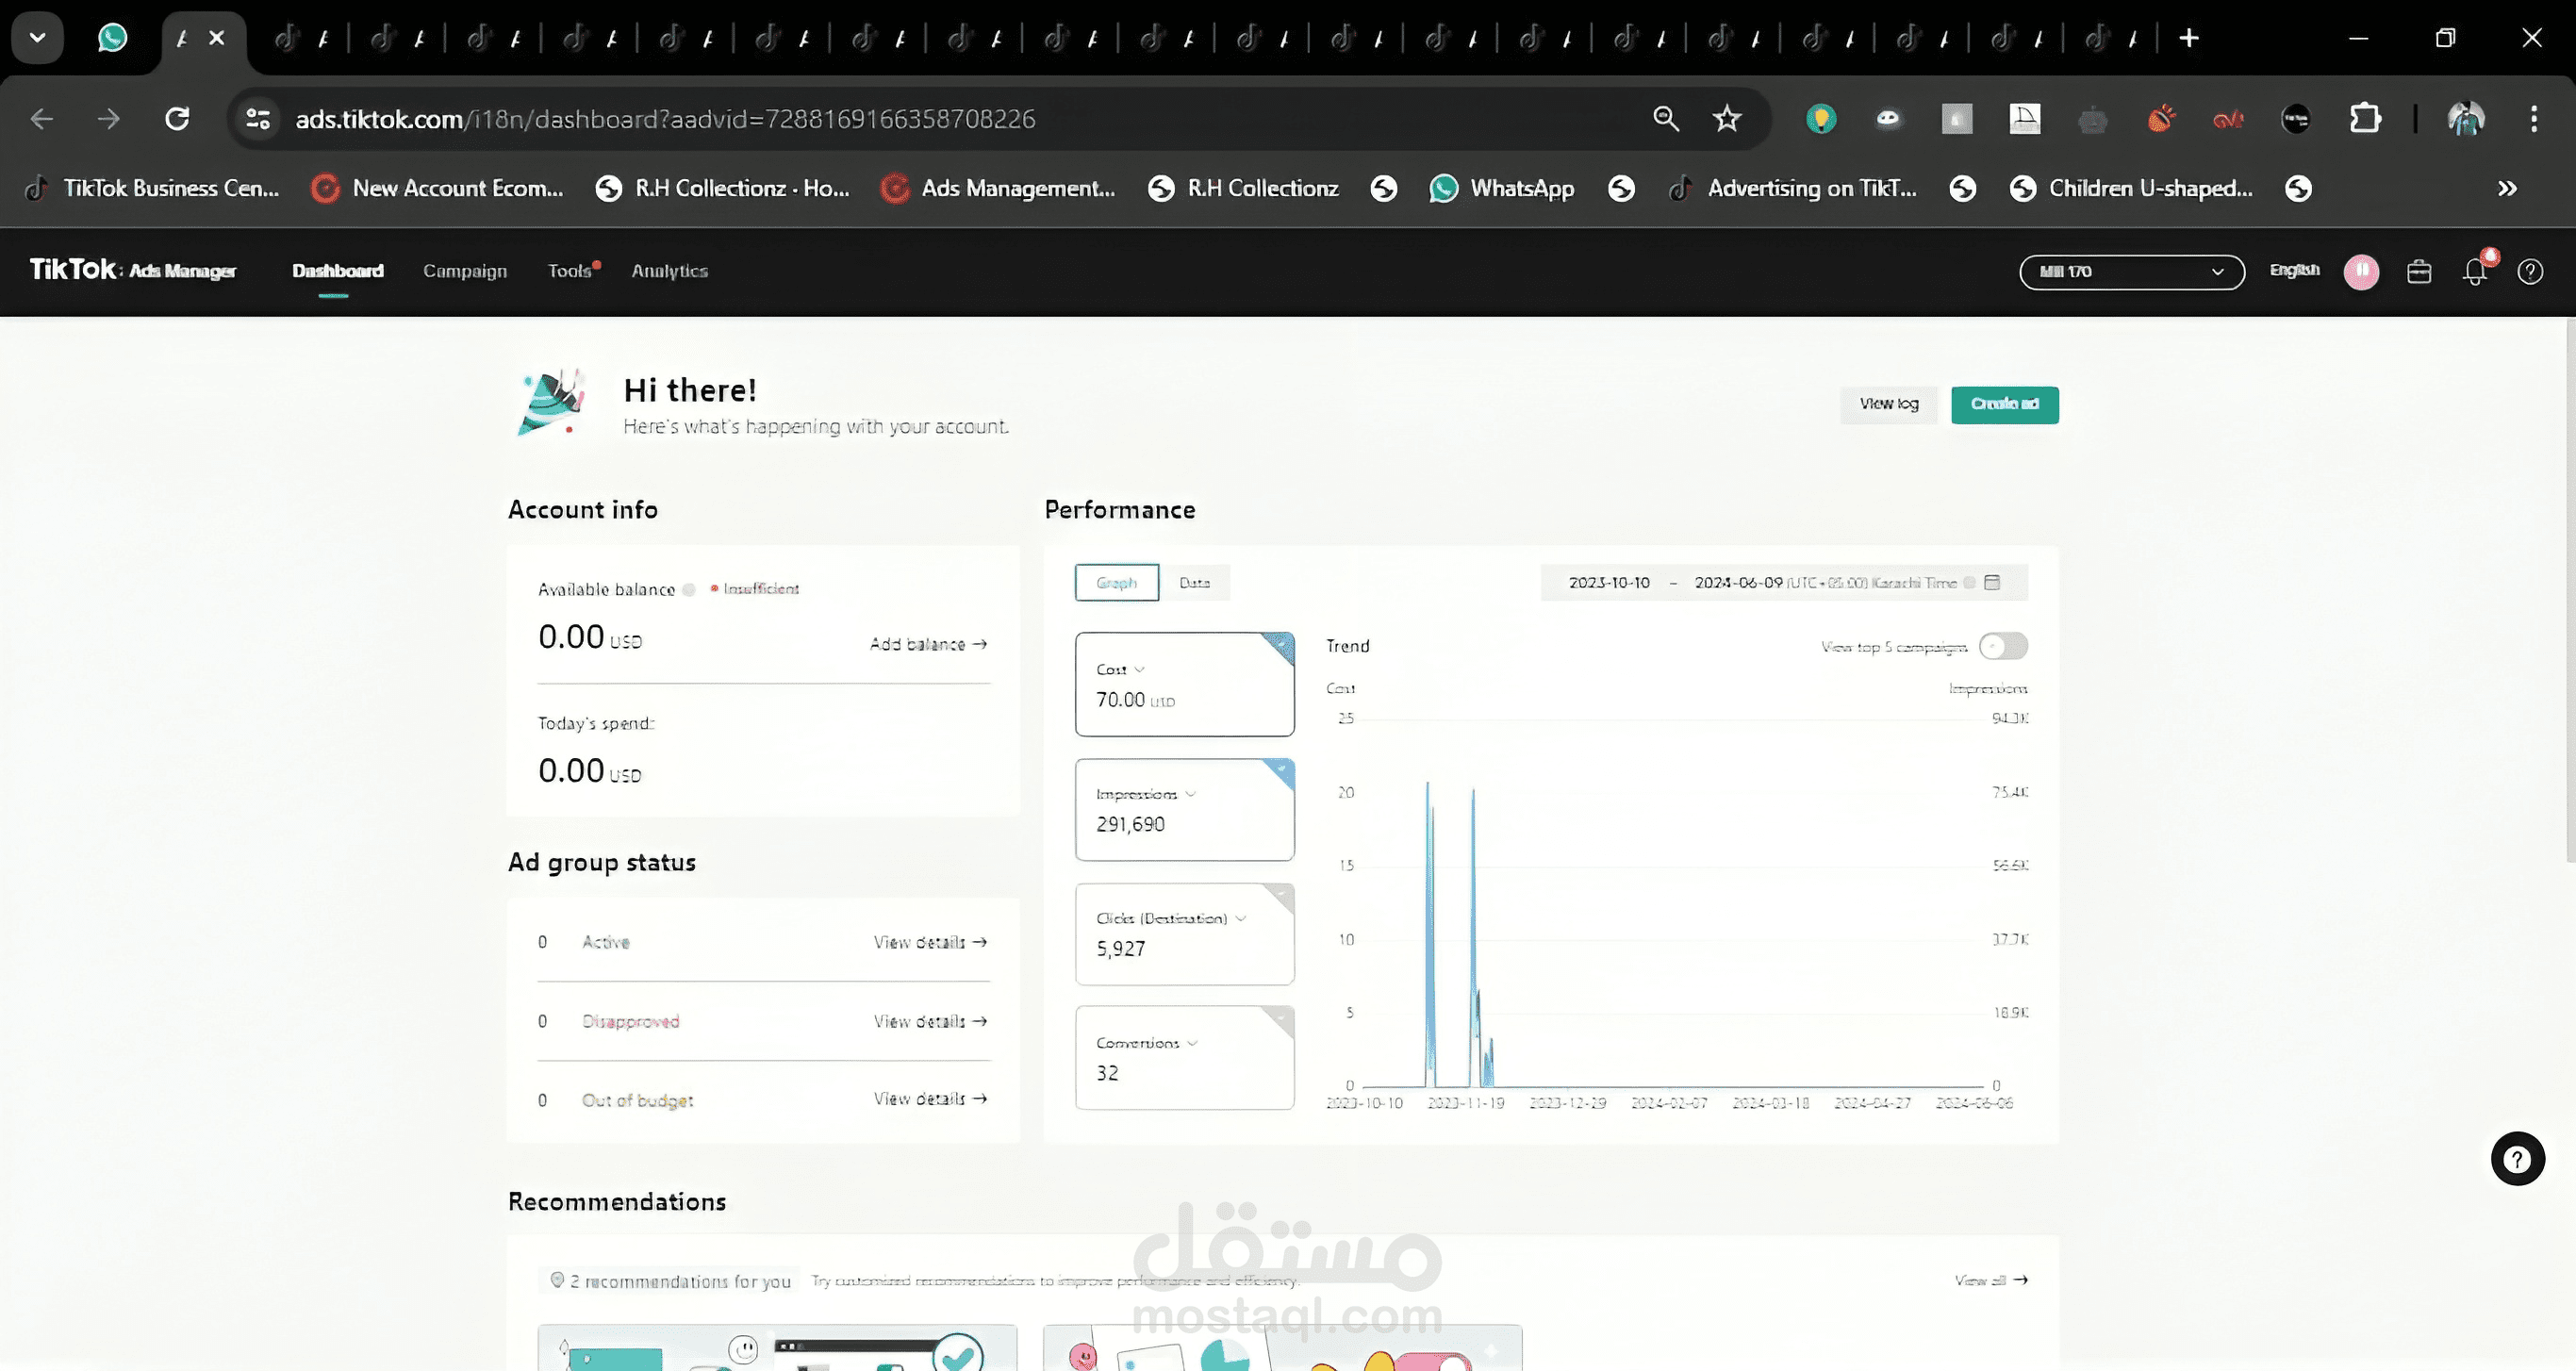
Task: Click the green lightbulb extension icon
Action: (x=1821, y=119)
